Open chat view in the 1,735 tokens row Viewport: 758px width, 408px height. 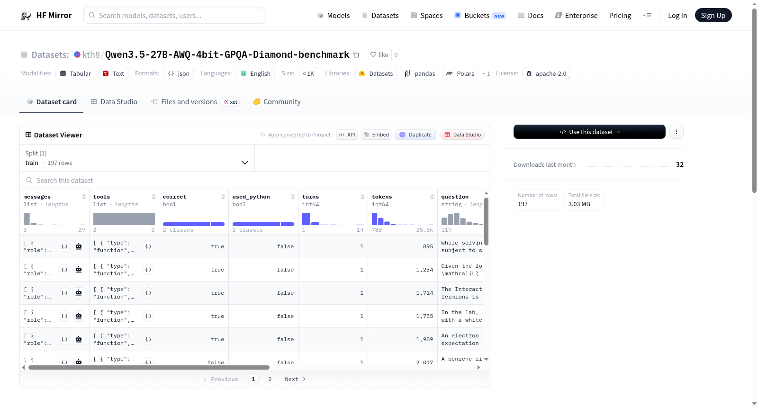(x=79, y=316)
